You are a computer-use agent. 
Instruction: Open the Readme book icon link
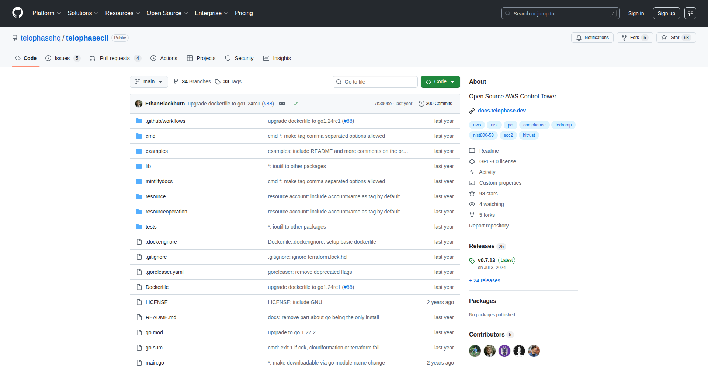472,151
